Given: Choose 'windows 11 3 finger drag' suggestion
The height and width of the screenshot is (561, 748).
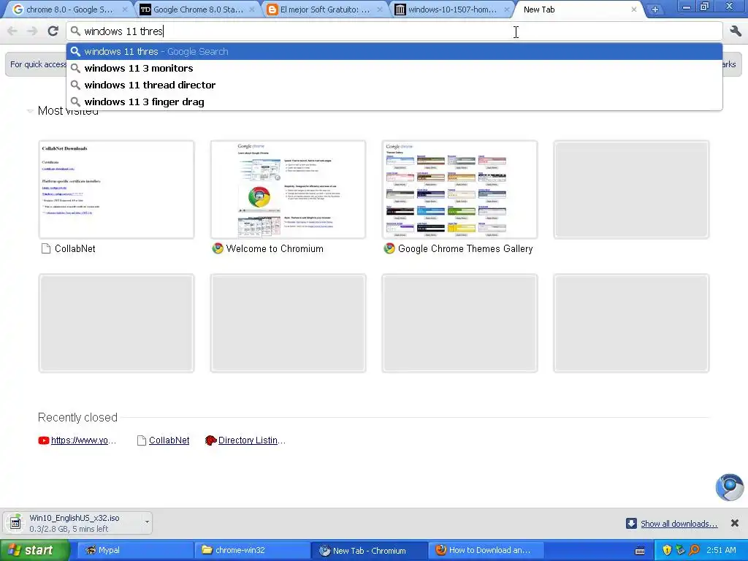Looking at the screenshot, I should click(x=394, y=102).
